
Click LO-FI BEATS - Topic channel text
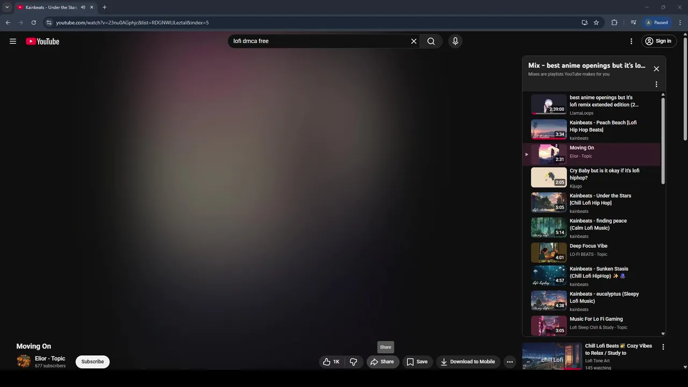(589, 255)
